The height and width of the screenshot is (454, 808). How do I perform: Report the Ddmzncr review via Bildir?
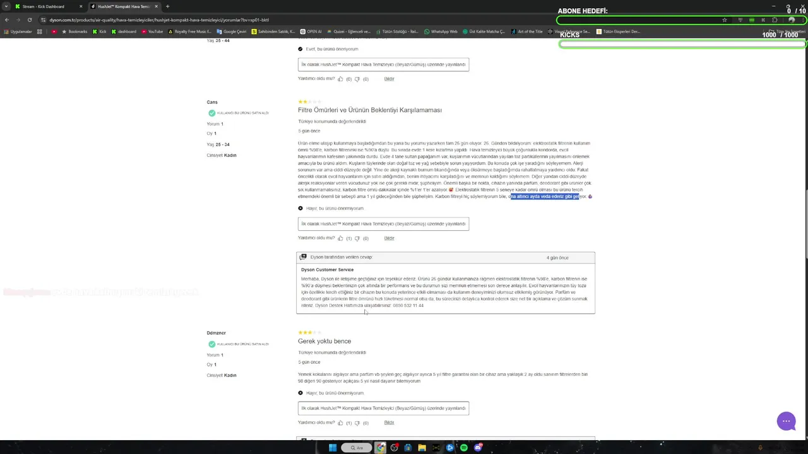click(389, 422)
